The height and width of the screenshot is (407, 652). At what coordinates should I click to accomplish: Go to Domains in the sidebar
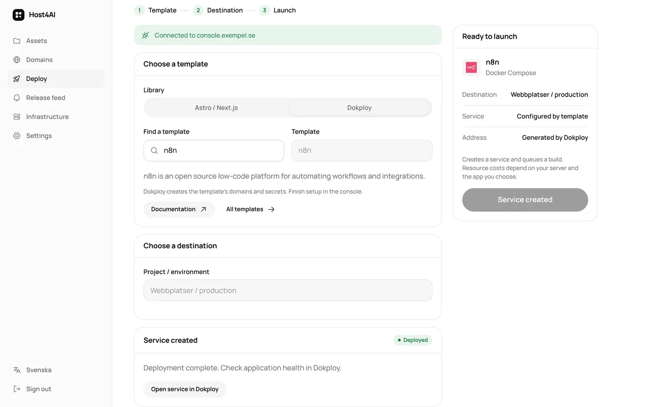click(57, 60)
